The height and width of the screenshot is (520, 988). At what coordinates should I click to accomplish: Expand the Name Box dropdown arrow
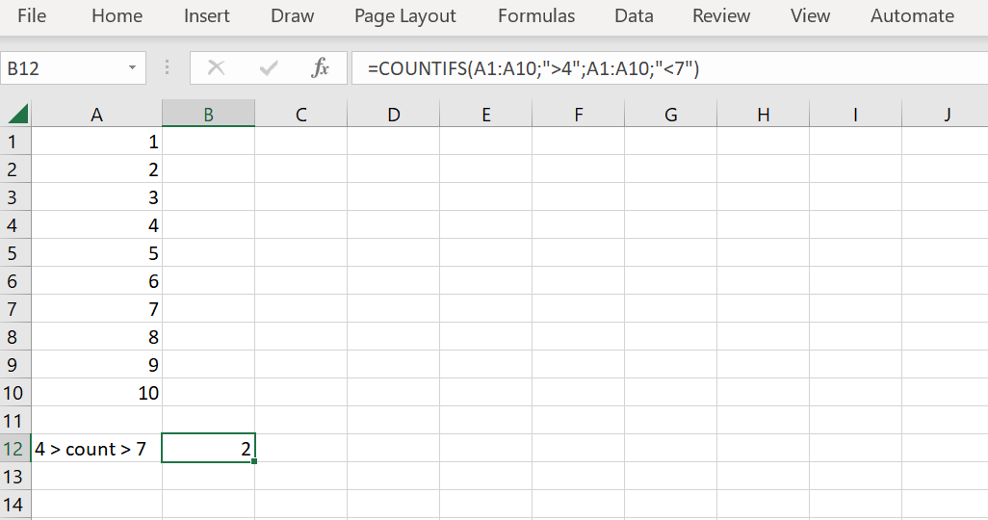(x=132, y=68)
